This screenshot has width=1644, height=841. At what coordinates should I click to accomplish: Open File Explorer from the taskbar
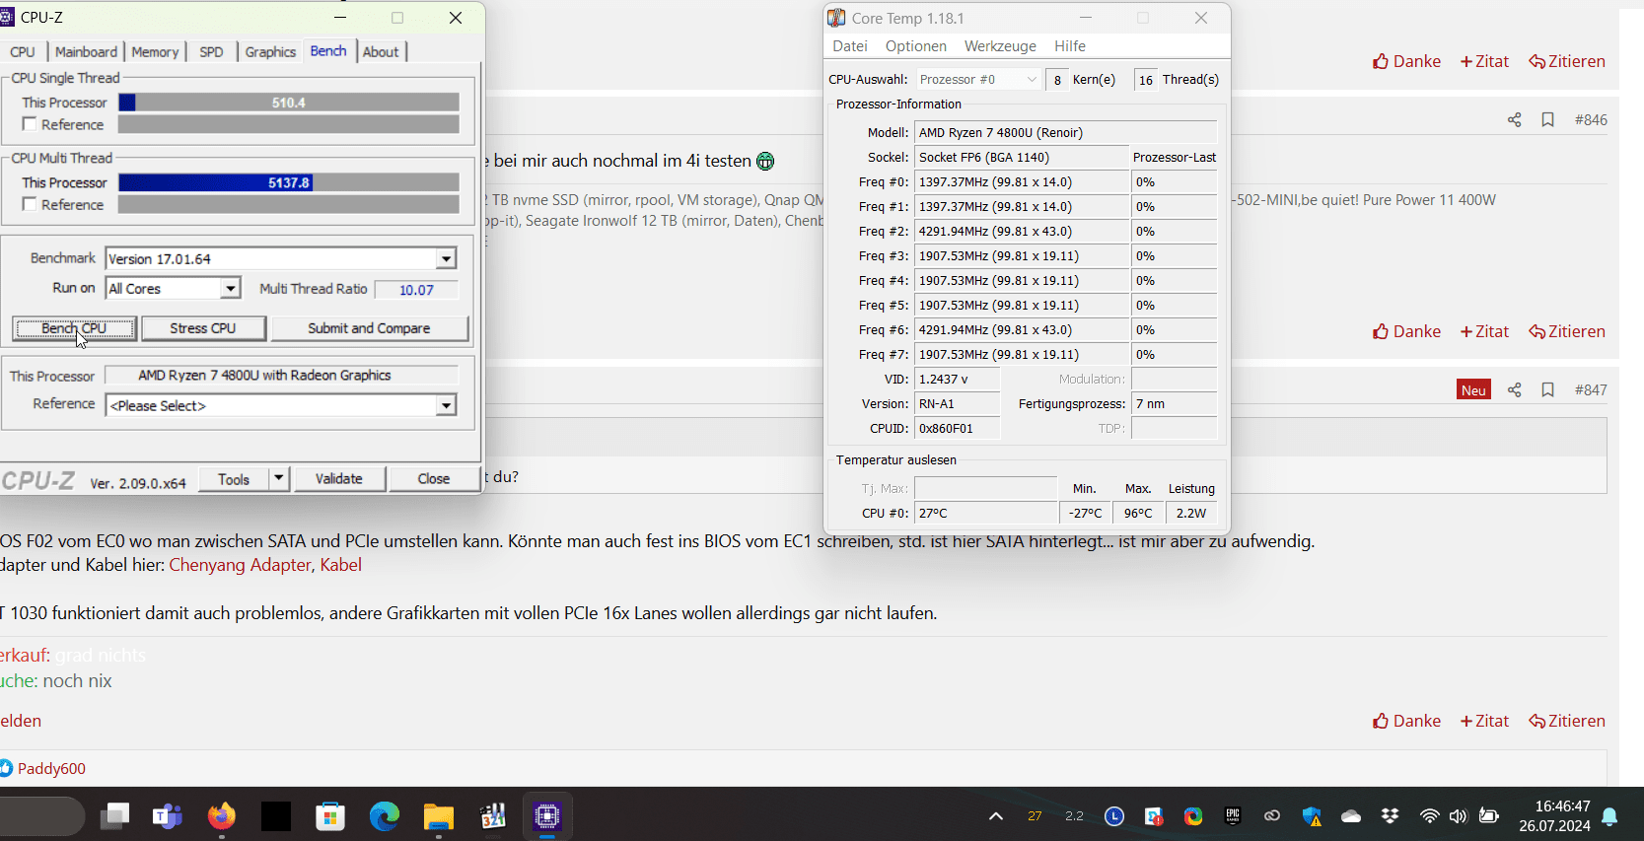[439, 815]
